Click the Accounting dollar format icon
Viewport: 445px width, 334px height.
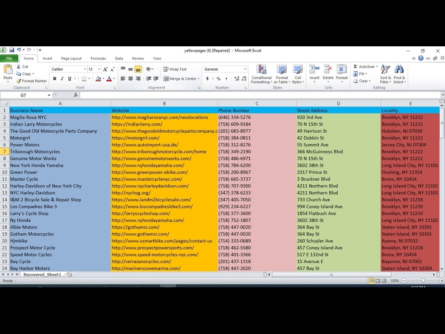pyautogui.click(x=207, y=79)
